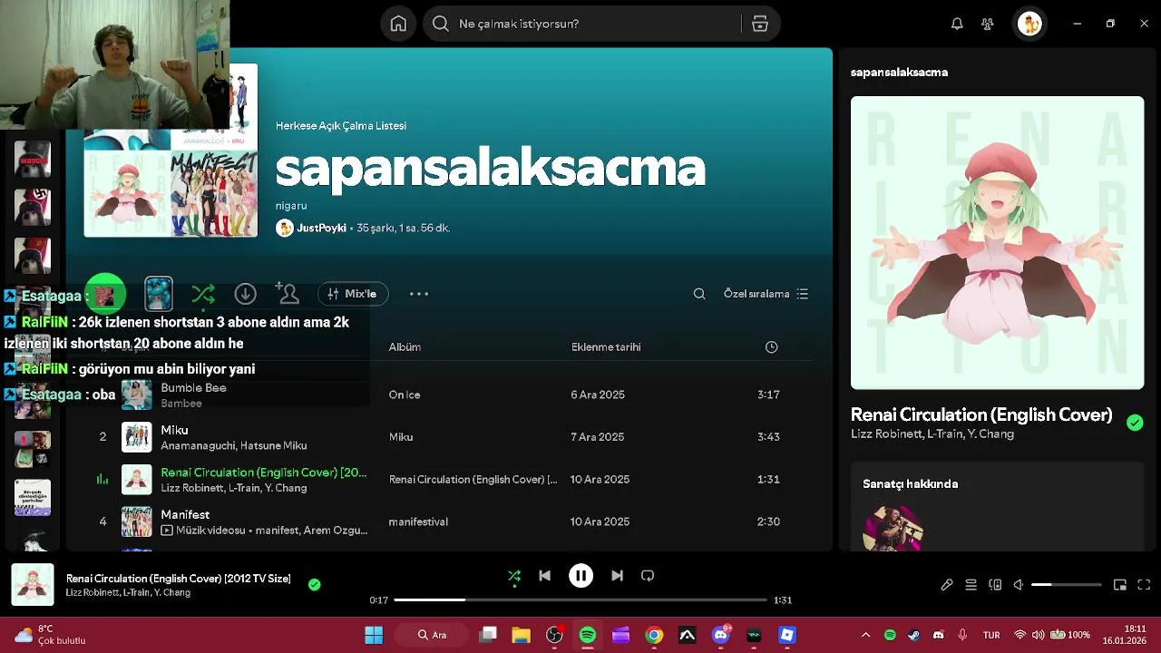Open the manifestival album link

pos(418,521)
